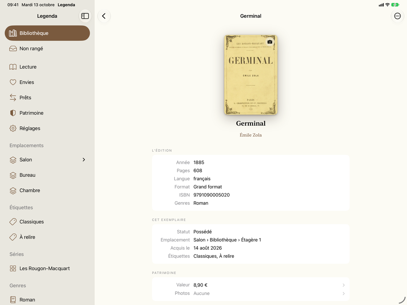Open the more options ellipsis menu

pos(398,16)
